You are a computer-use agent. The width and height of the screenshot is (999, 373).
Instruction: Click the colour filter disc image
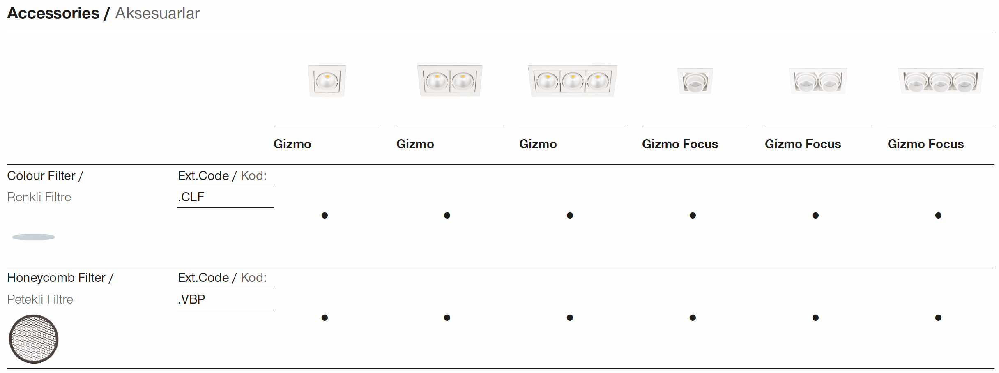tap(34, 237)
